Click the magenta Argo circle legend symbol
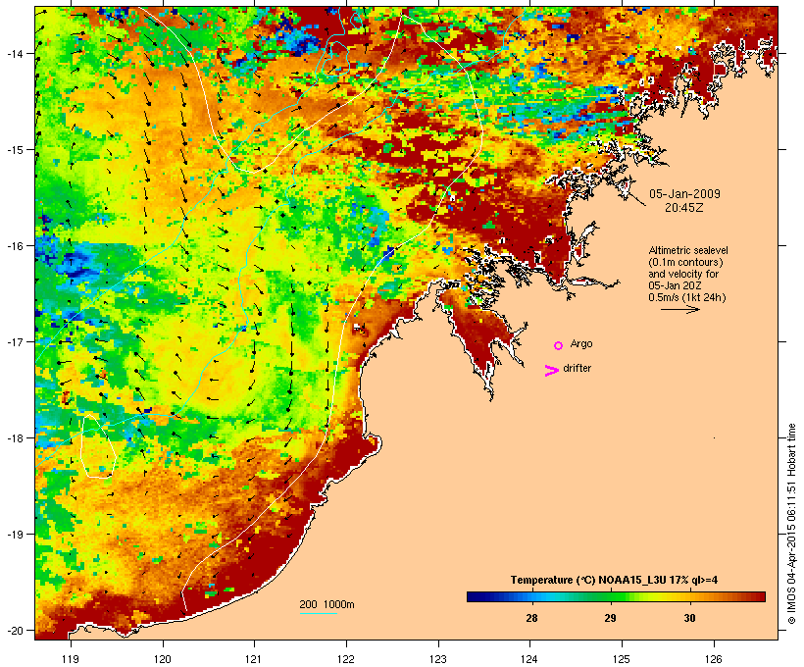Image resolution: width=804 pixels, height=667 pixels. click(559, 345)
